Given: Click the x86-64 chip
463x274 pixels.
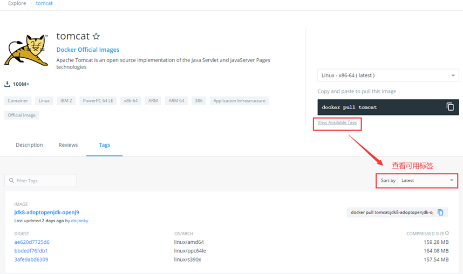Looking at the screenshot, I should 131,101.
